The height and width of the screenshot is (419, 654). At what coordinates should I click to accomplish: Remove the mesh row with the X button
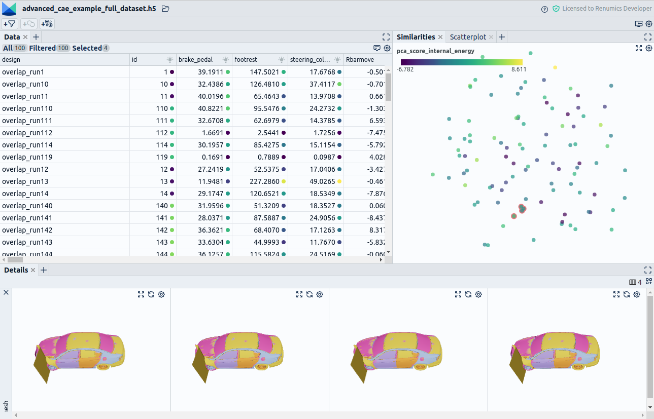point(6,292)
